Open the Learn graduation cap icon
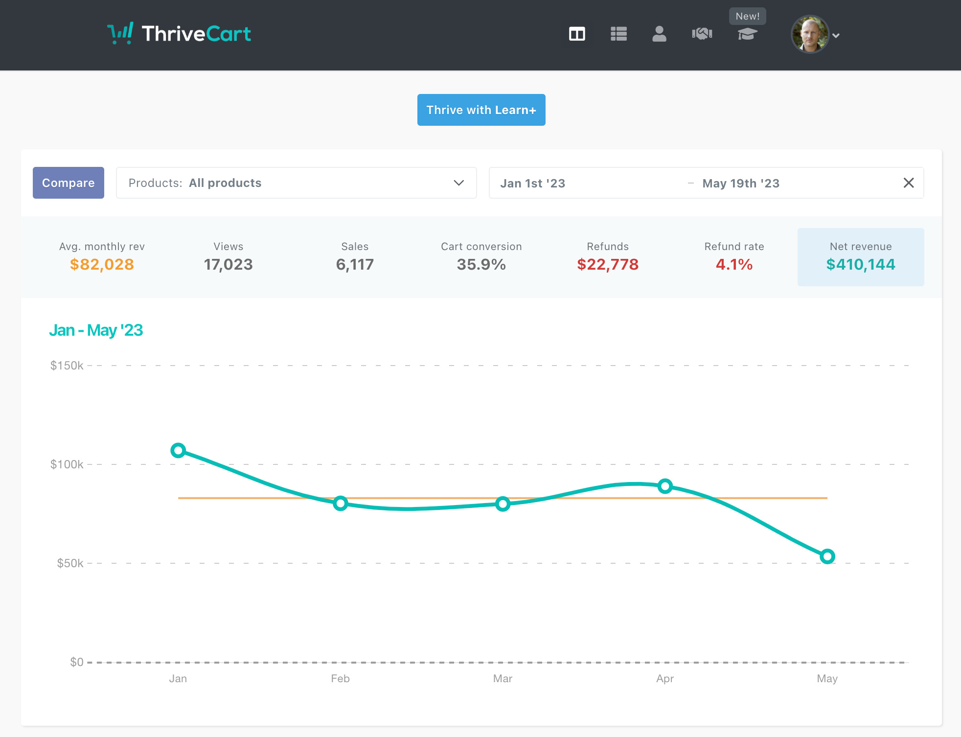This screenshot has height=737, width=961. pyautogui.click(x=747, y=34)
